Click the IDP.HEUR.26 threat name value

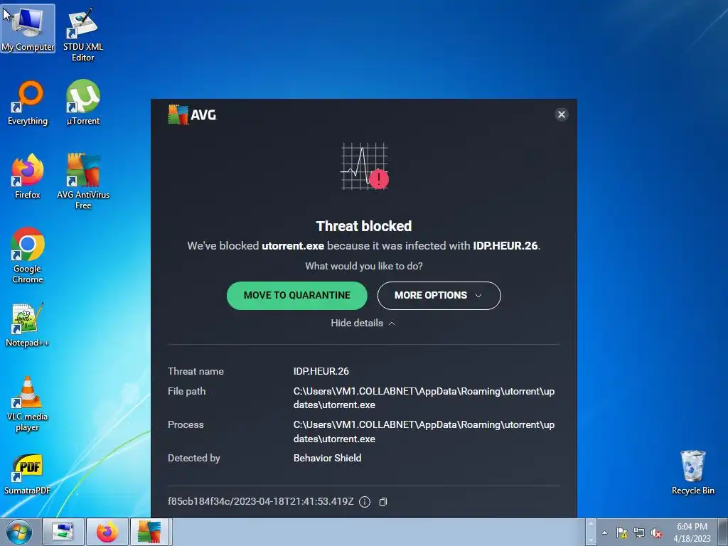point(321,371)
